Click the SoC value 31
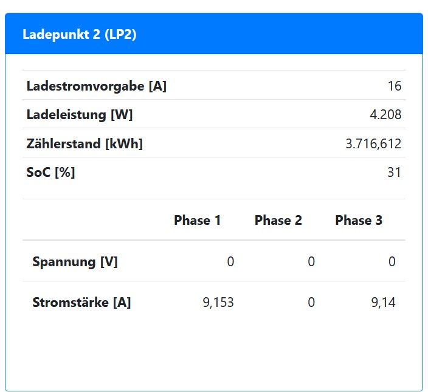 [395, 173]
